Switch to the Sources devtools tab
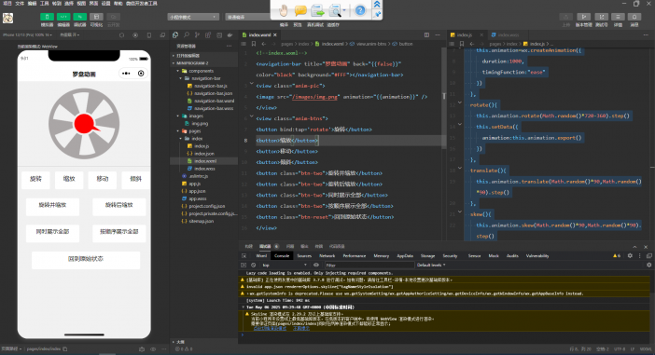Image resolution: width=655 pixels, height=355 pixels. tap(304, 256)
